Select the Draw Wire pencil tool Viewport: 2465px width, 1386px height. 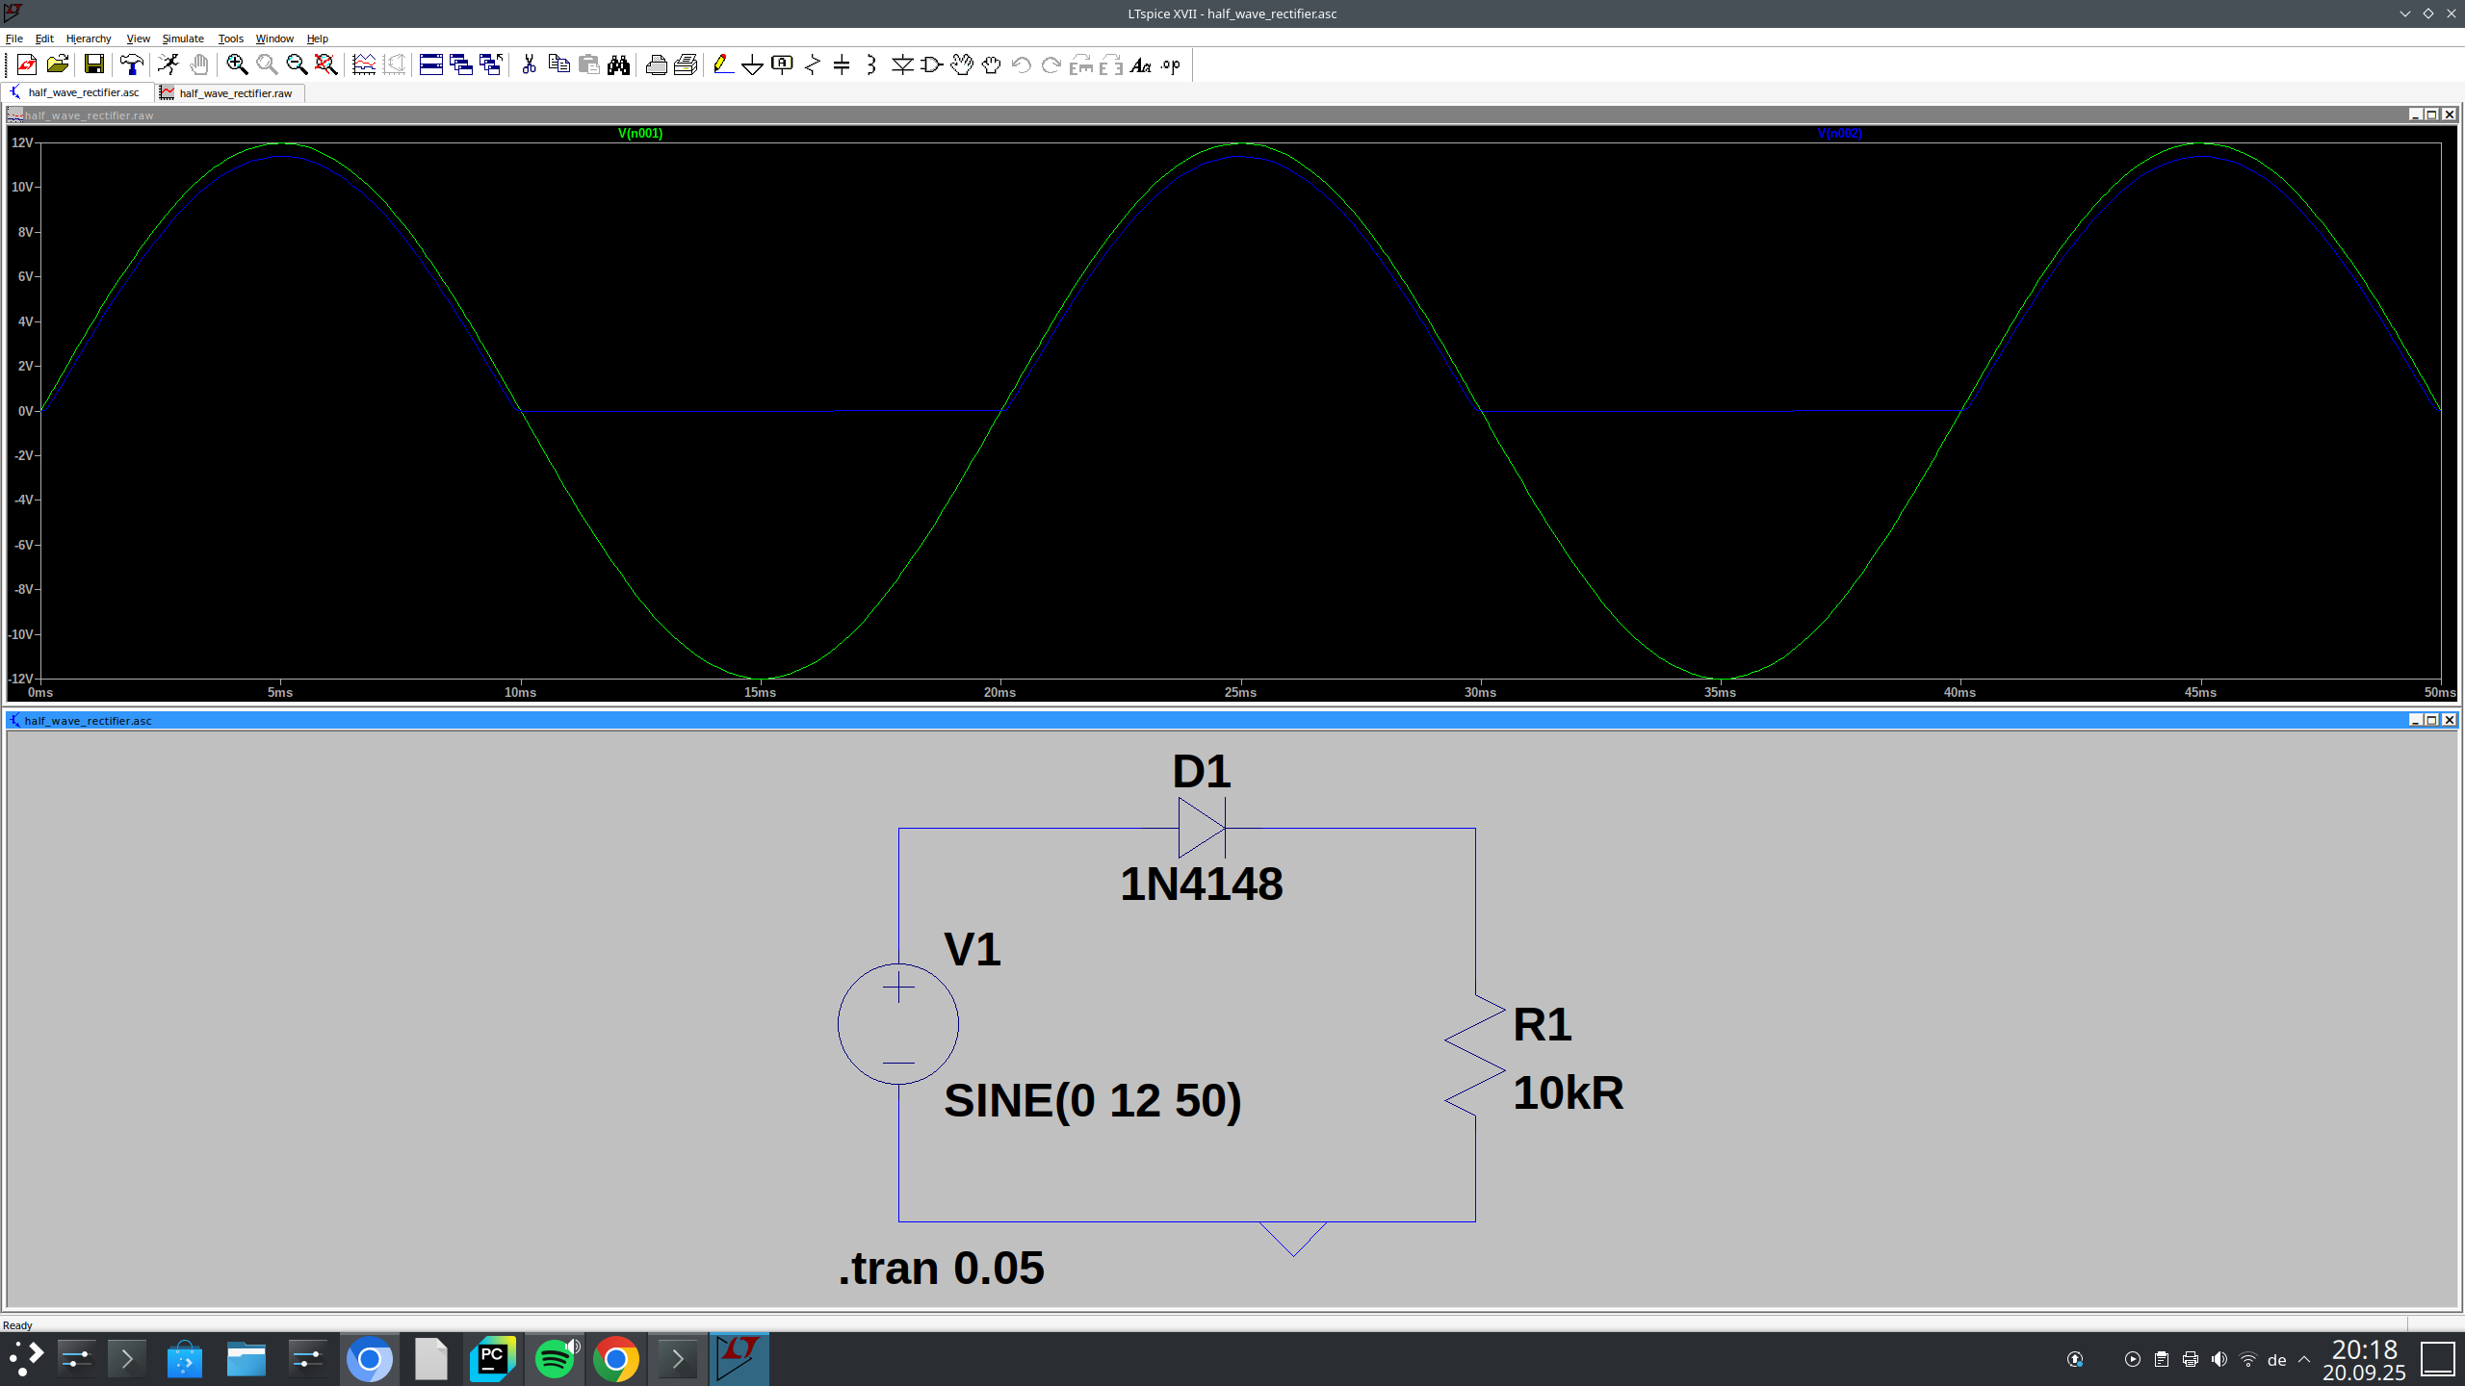click(x=723, y=64)
